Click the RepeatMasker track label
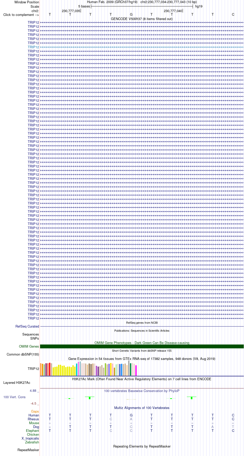Viewport: 244px width, 456px height. (x=28, y=450)
